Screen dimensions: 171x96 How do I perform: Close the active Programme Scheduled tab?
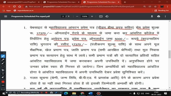point(119,2)
